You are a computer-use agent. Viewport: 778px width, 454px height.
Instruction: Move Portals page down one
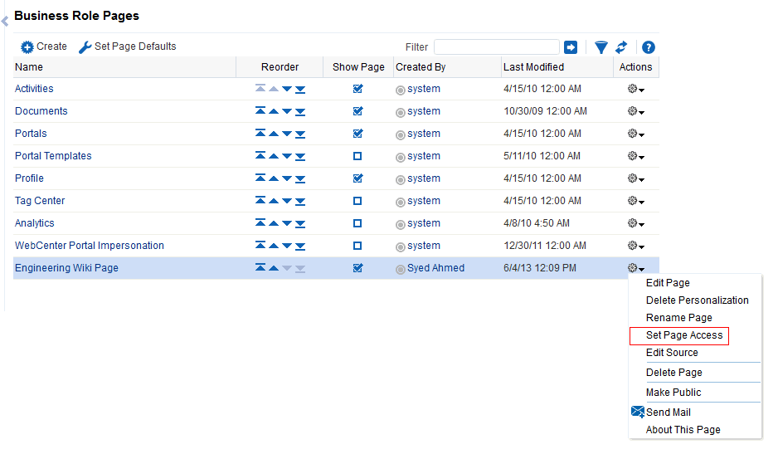point(287,134)
